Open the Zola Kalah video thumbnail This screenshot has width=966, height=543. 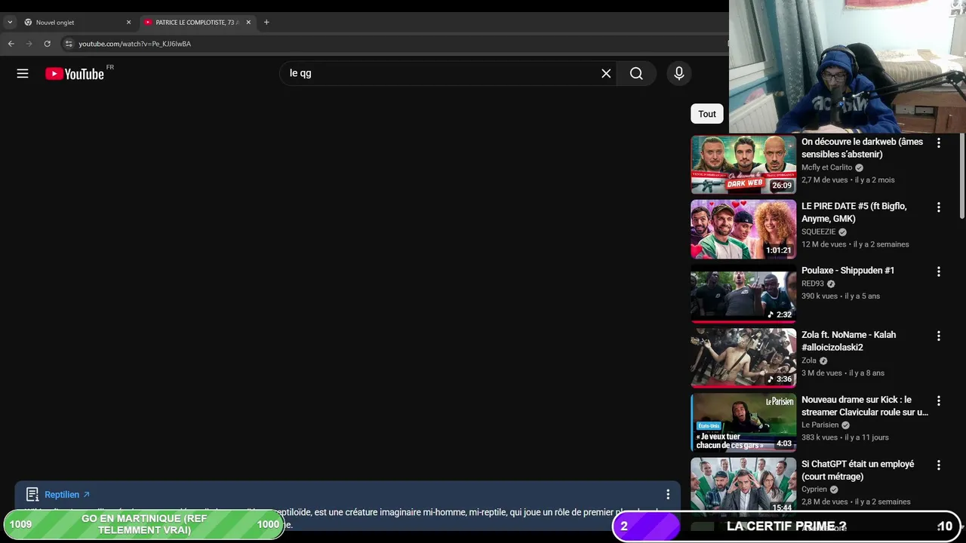click(743, 358)
